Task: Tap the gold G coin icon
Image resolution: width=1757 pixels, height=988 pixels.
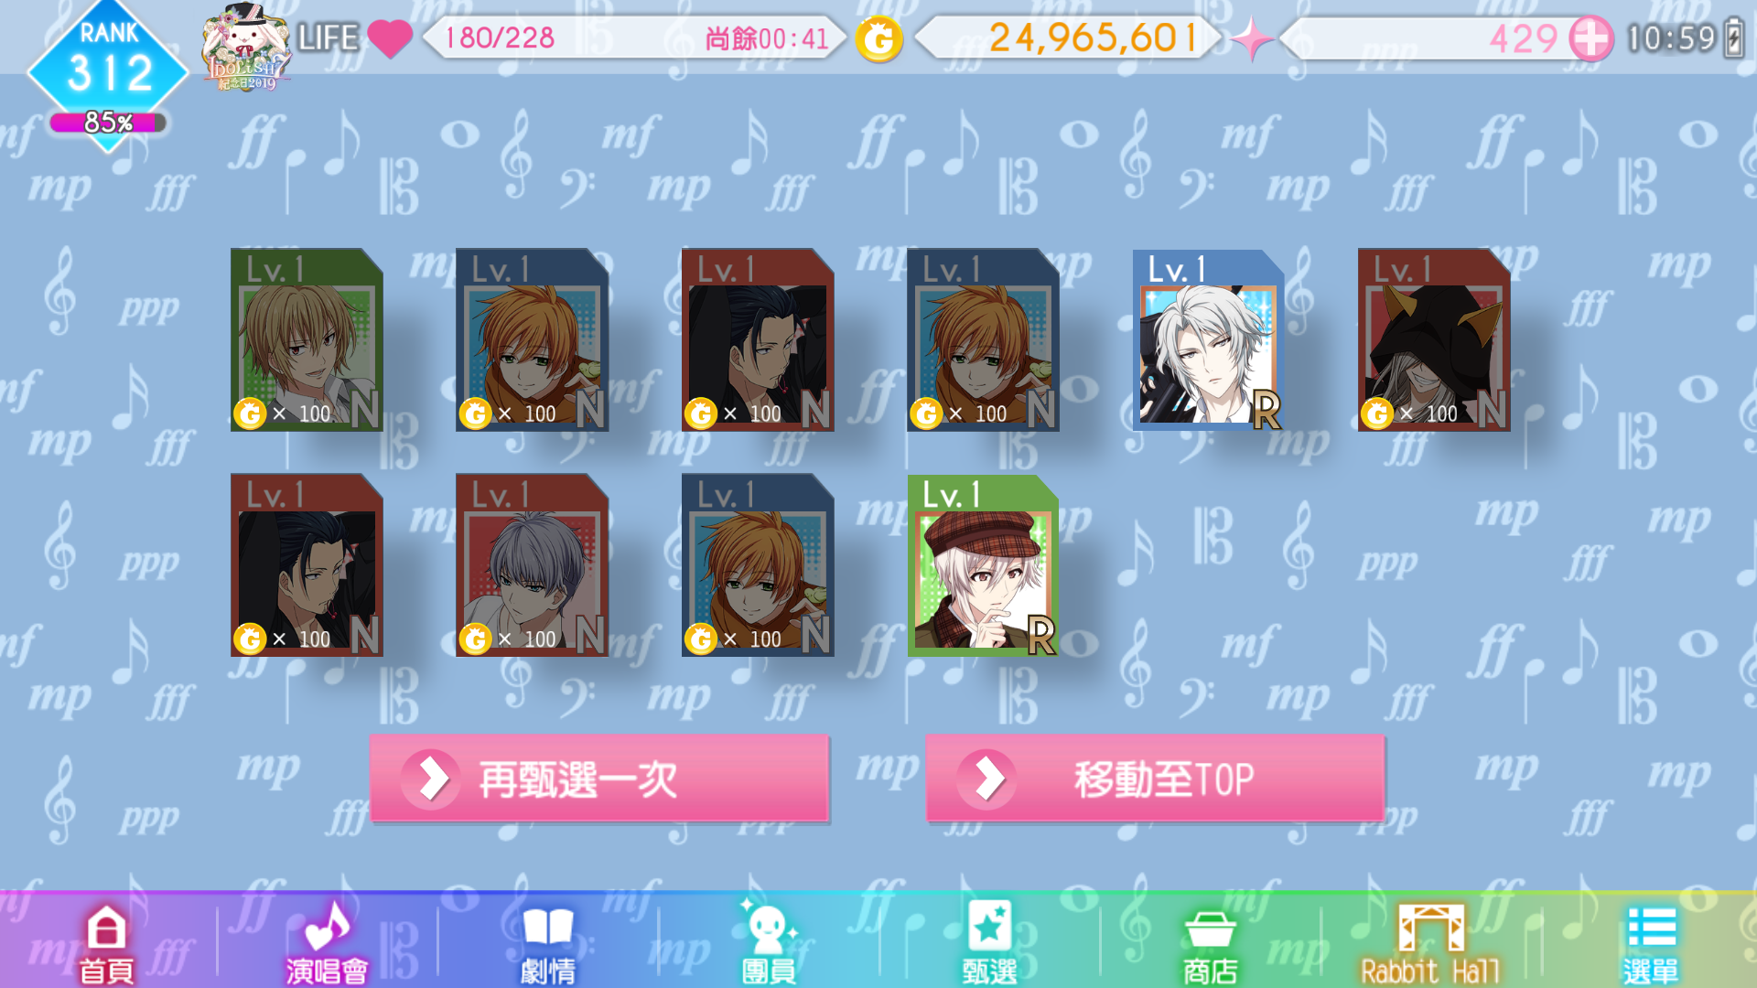Action: pos(878,38)
